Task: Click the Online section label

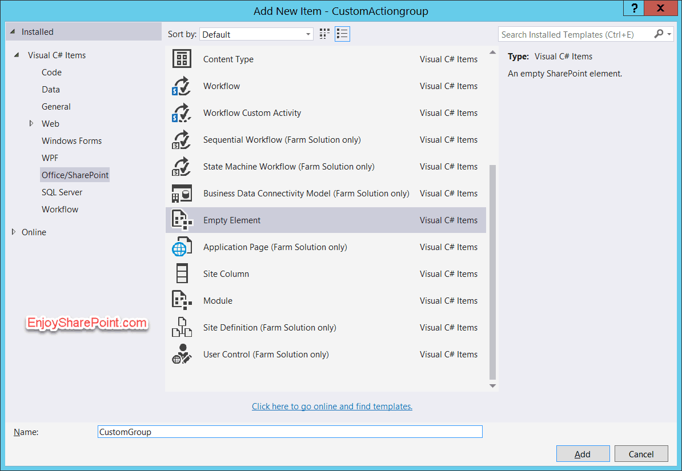Action: pos(34,232)
